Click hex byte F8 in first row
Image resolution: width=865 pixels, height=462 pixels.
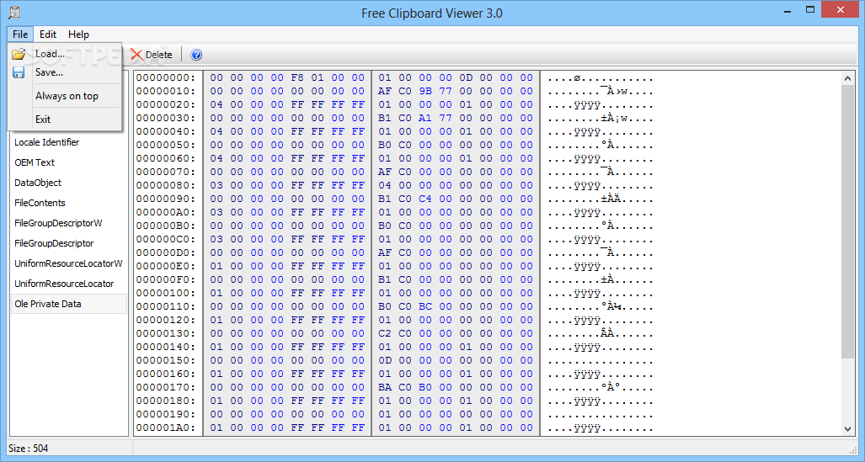297,77
